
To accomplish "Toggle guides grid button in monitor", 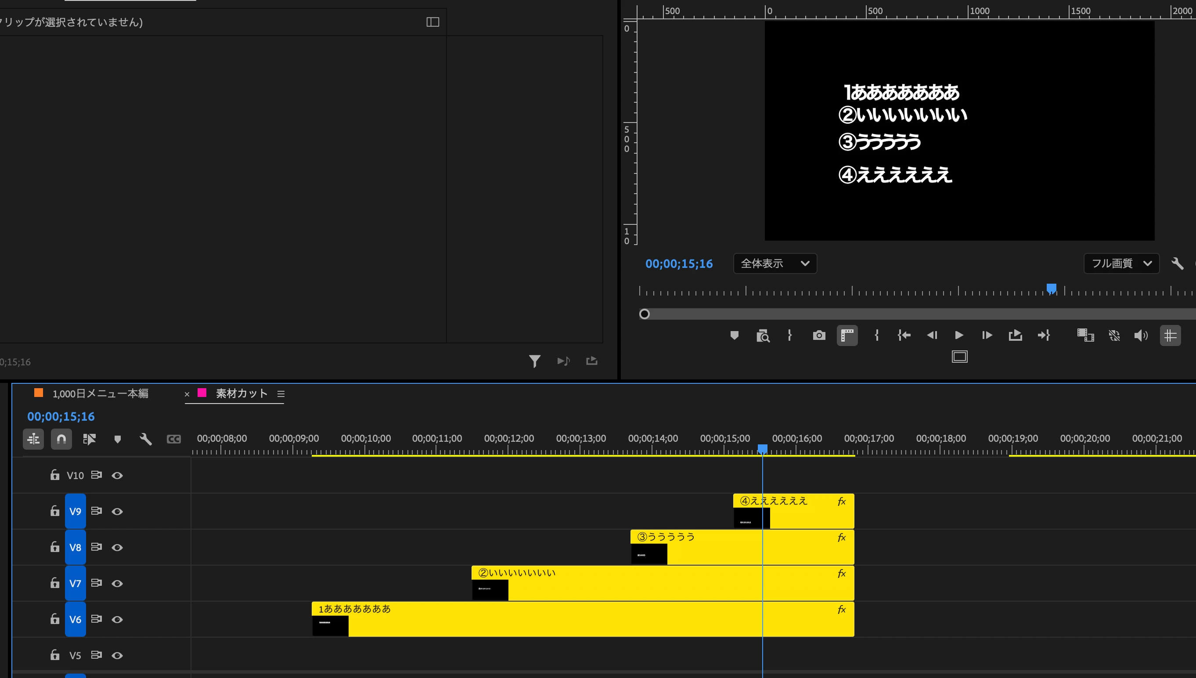I will (1171, 335).
